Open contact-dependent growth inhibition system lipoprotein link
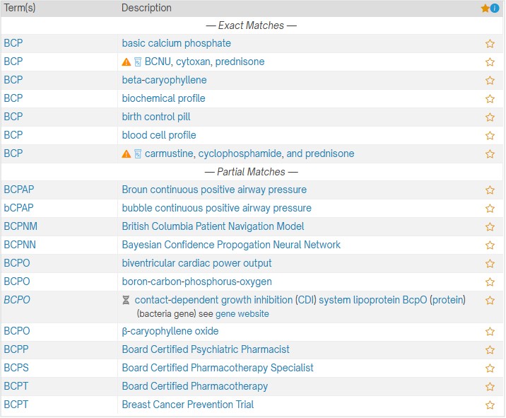Image resolution: width=506 pixels, height=418 pixels. coord(300,300)
